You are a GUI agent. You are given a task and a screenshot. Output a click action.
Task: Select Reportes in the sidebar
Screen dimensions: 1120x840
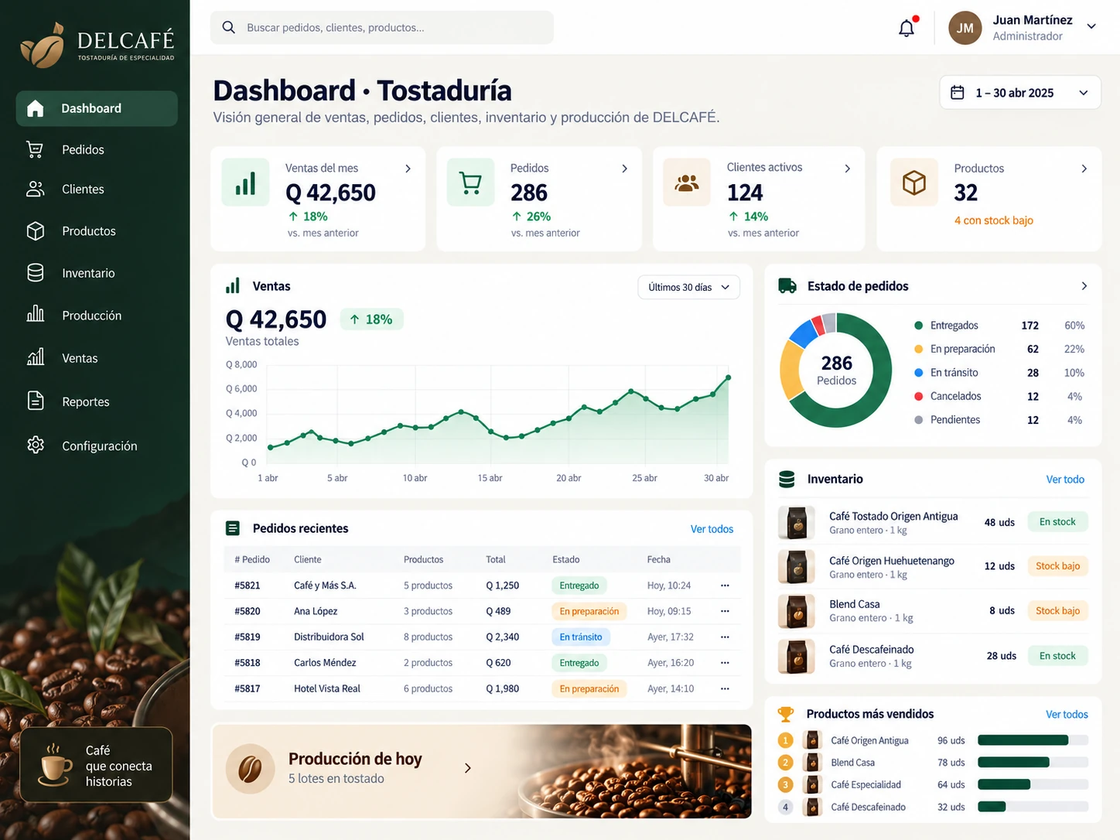pos(97,401)
